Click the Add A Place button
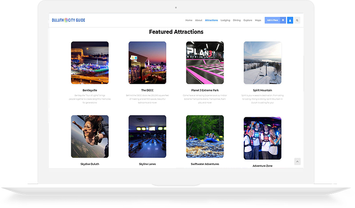The height and width of the screenshot is (208, 355). [x=272, y=20]
